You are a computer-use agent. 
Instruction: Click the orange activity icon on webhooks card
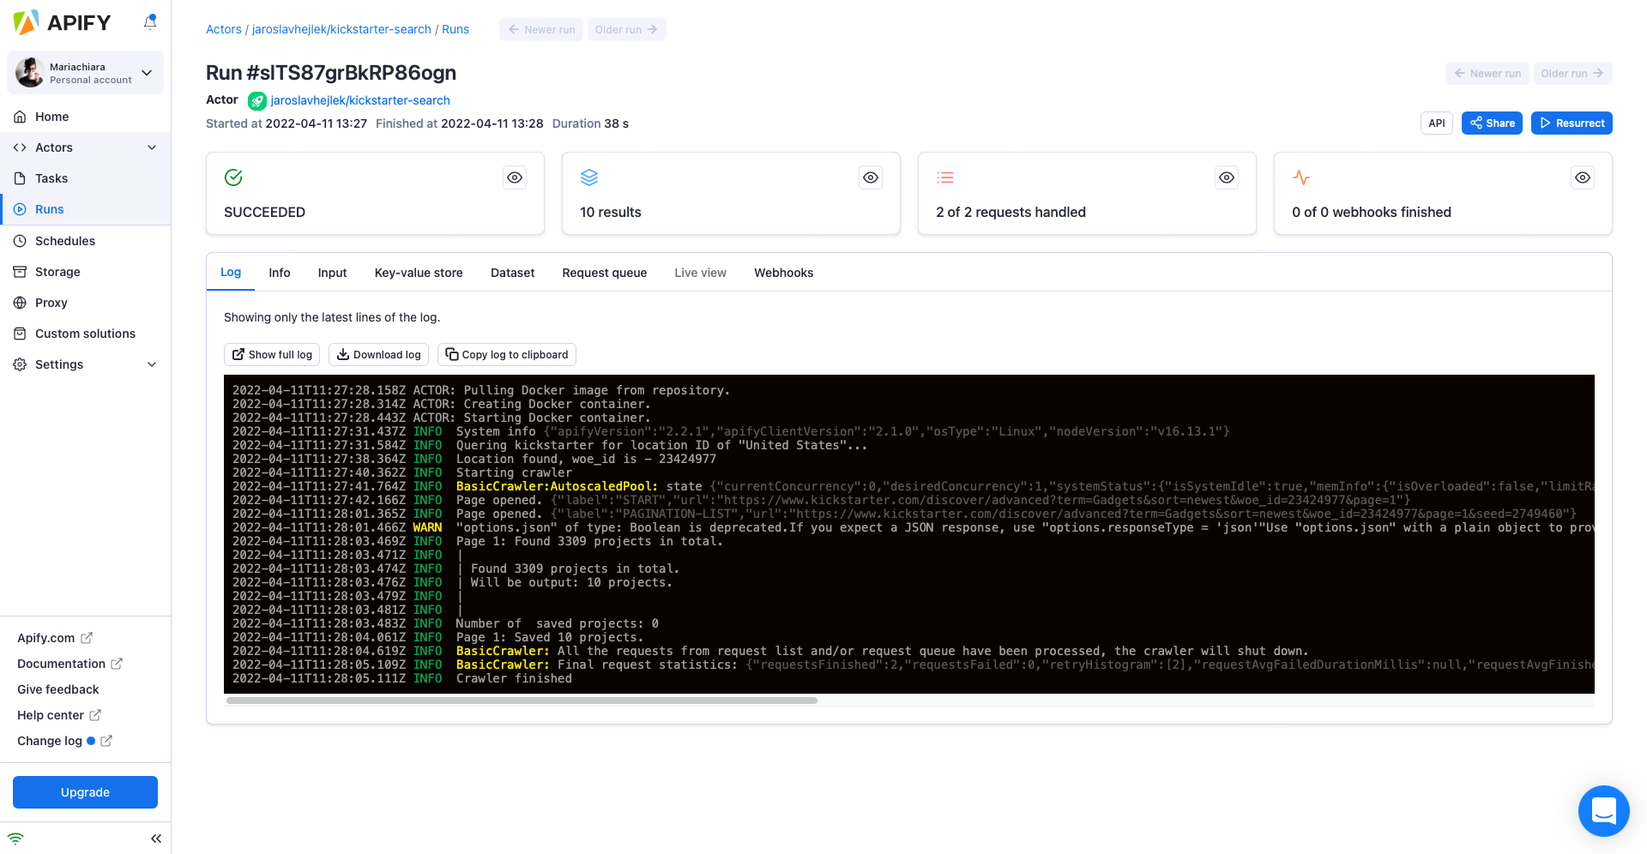click(1301, 177)
